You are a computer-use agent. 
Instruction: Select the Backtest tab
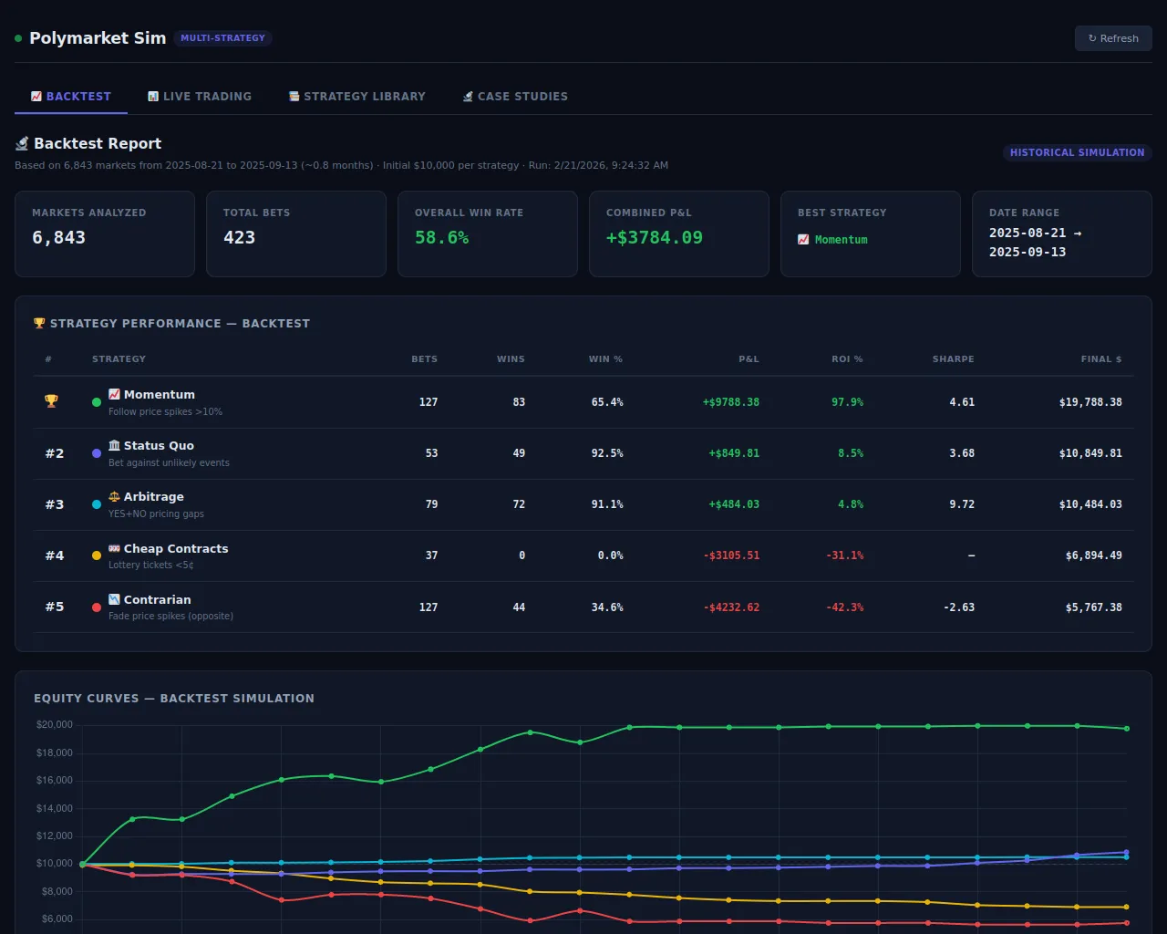[x=71, y=96]
